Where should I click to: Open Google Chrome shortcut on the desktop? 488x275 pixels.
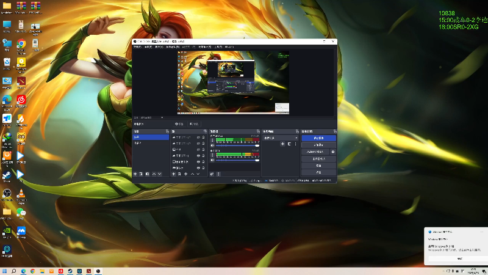coord(21,45)
